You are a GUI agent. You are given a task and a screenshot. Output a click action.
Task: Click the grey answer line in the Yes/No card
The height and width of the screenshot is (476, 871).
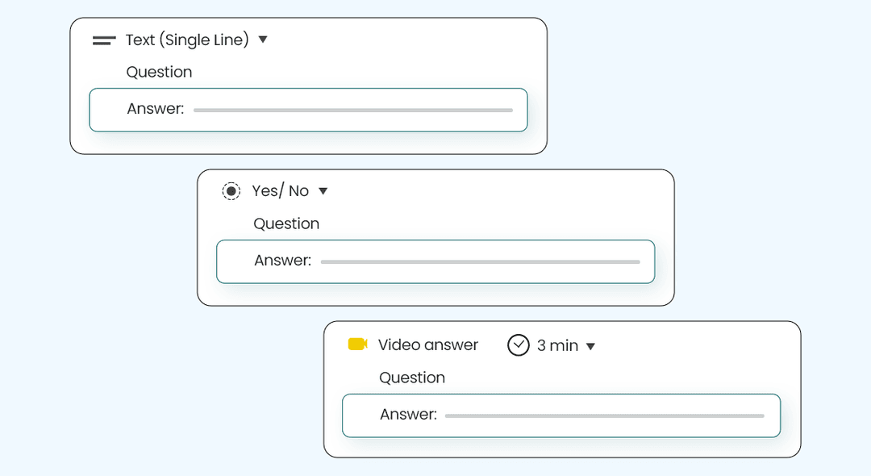(x=481, y=261)
